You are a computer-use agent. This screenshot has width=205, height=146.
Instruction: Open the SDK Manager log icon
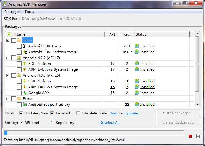point(198,136)
